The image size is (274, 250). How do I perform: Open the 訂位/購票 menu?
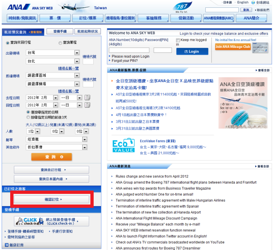pyautogui.click(x=88, y=18)
